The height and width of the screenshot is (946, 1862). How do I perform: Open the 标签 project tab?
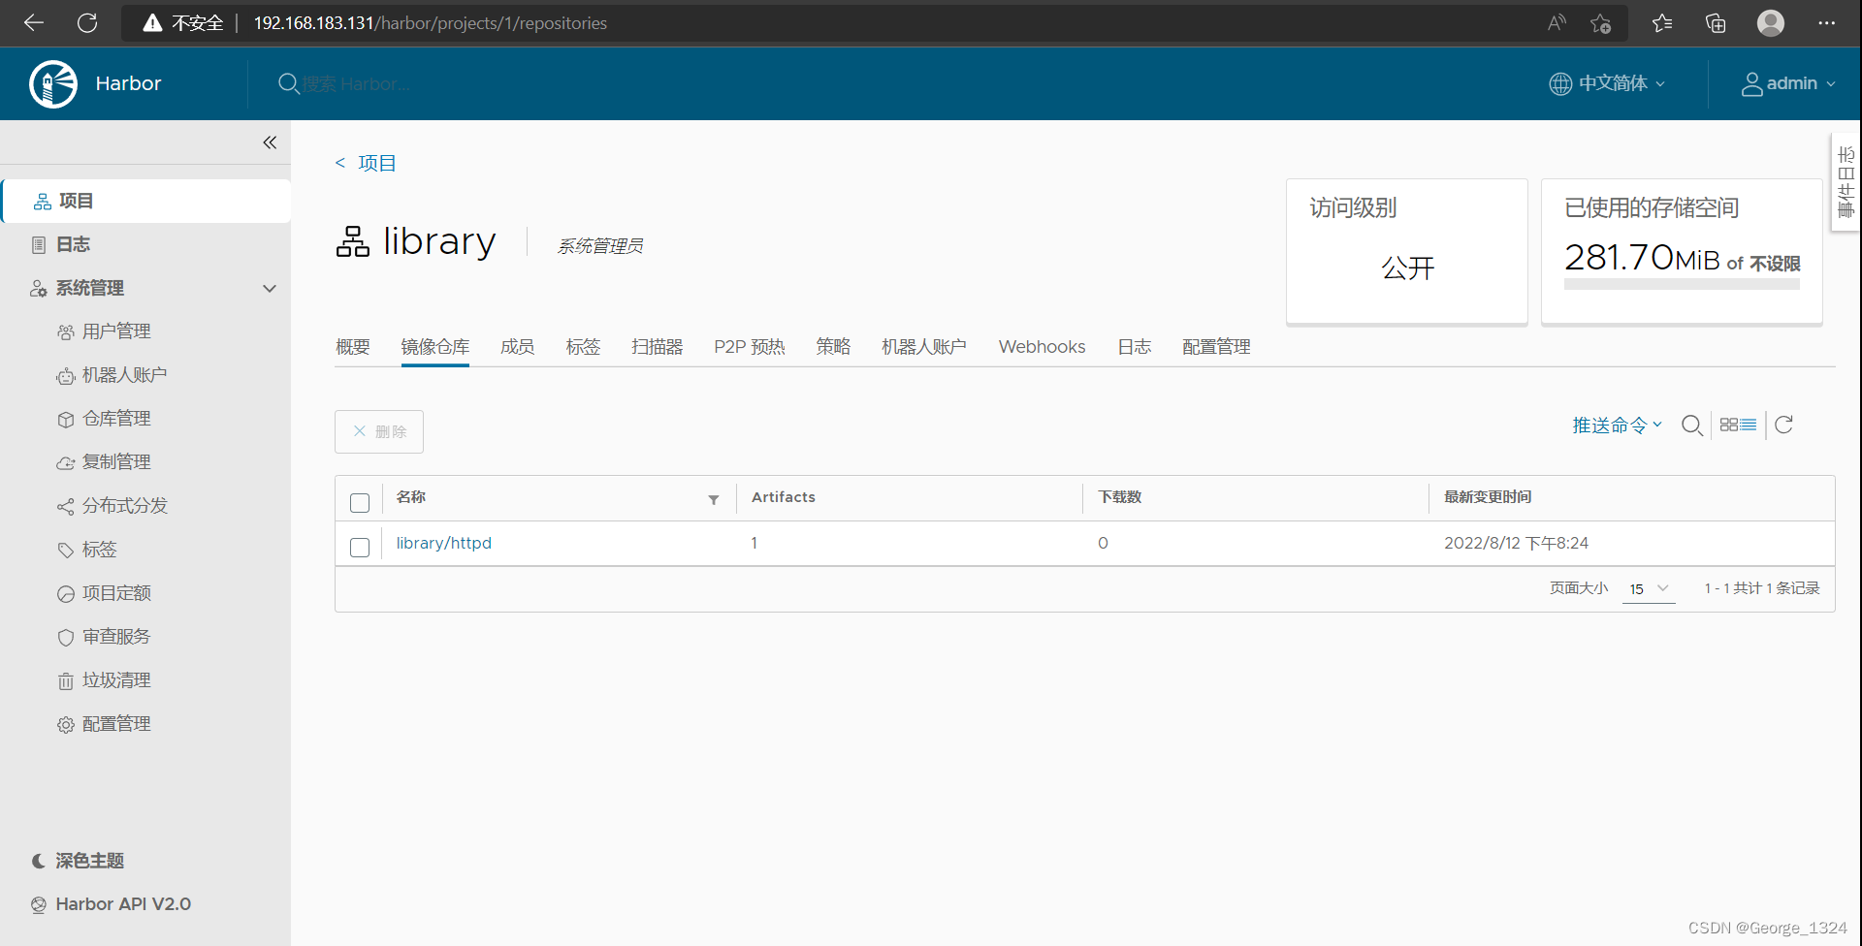[x=584, y=347]
